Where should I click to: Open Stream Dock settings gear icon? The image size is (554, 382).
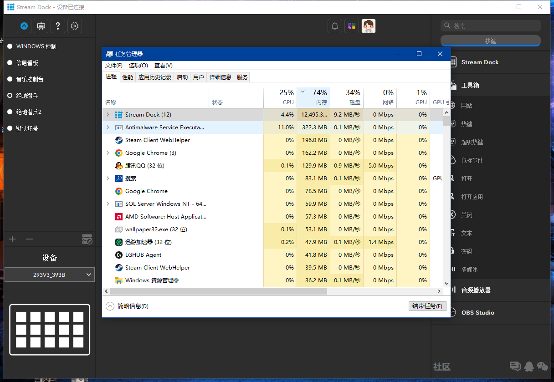tap(75, 26)
